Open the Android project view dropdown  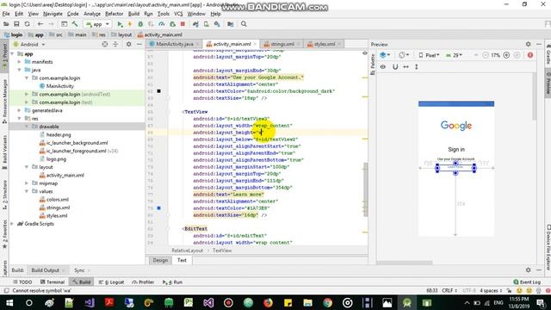[29, 44]
